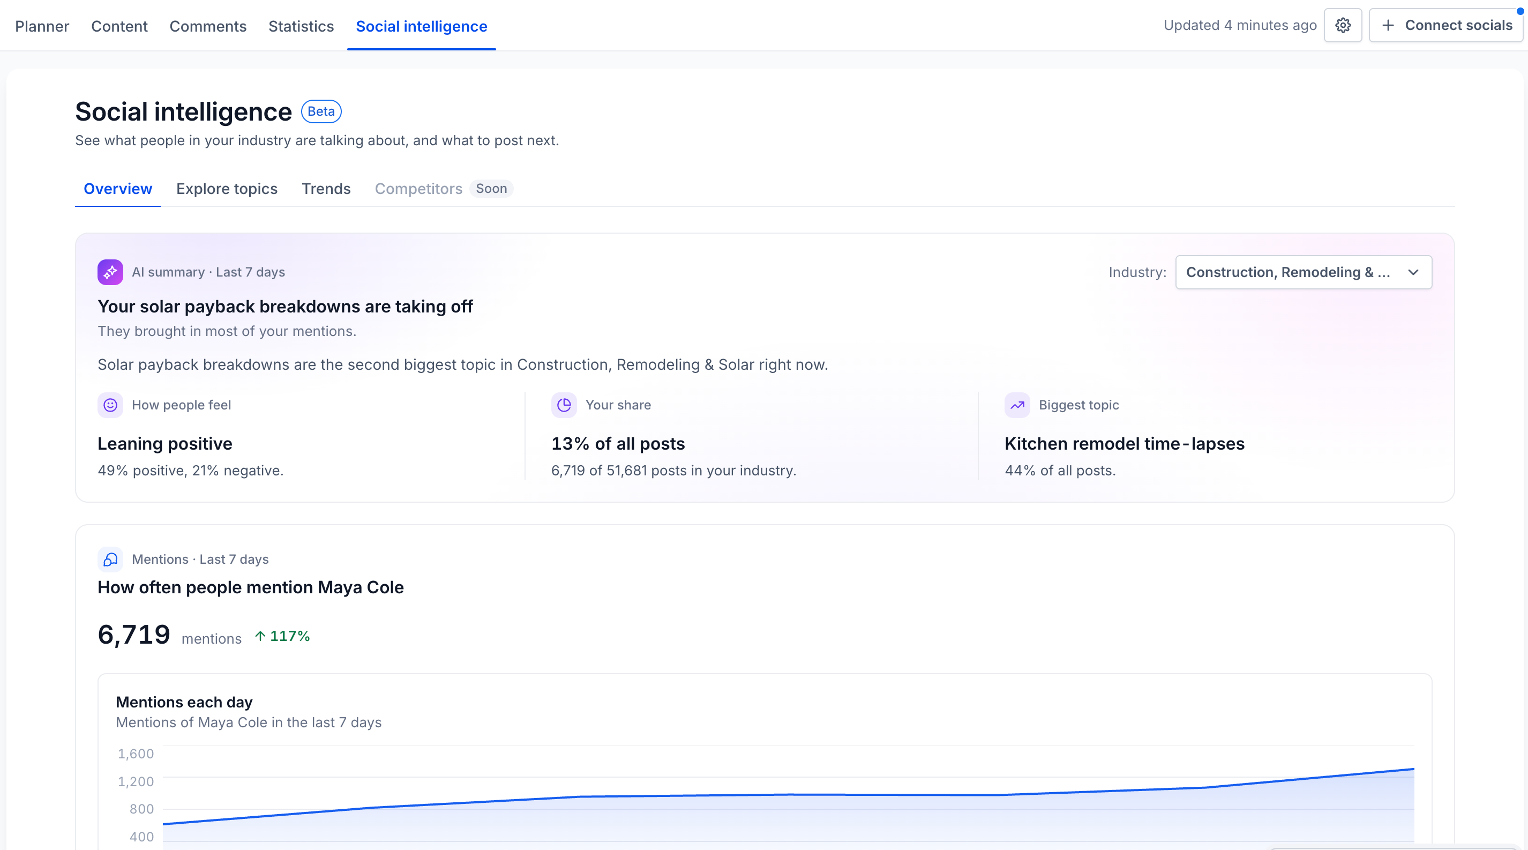Viewport: 1528px width, 850px height.
Task: Go to the Content tab
Action: (119, 26)
